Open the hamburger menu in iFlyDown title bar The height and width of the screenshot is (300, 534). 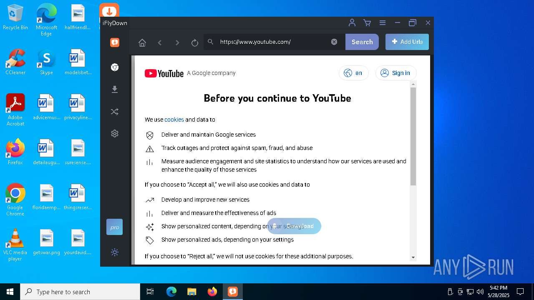pyautogui.click(x=382, y=23)
